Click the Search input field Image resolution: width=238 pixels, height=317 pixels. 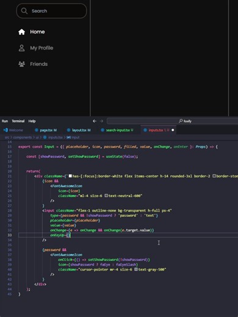coord(51,11)
